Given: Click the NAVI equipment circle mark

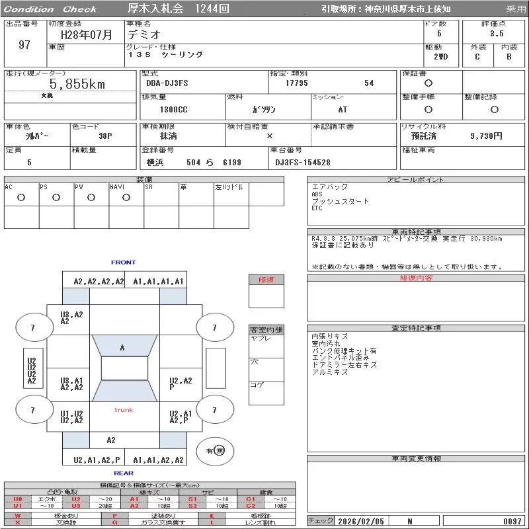Looking at the screenshot, I should click(x=126, y=197).
